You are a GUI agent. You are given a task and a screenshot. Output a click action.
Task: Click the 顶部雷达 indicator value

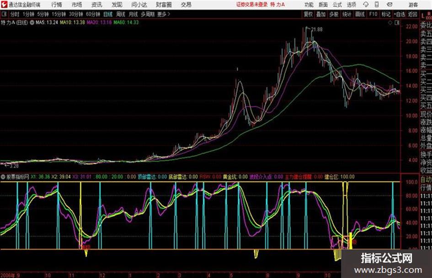(152, 177)
